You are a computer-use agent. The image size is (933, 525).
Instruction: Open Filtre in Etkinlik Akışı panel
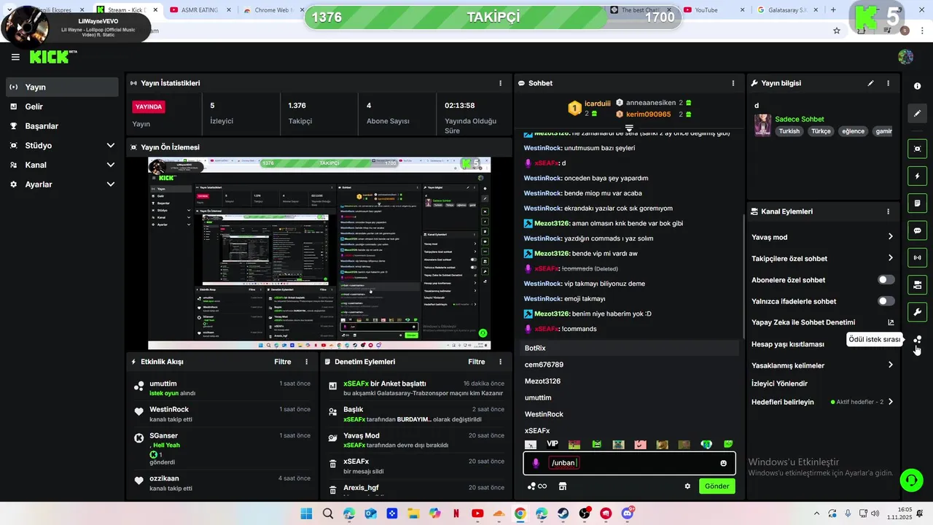point(283,362)
